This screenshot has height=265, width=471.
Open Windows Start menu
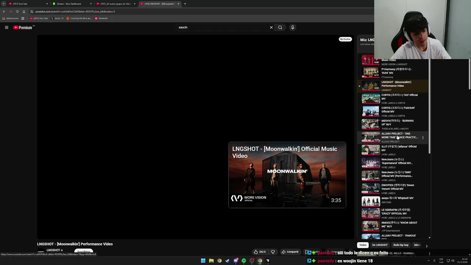[203, 261]
